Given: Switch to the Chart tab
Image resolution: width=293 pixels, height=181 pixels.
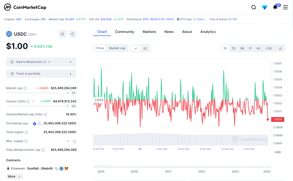Looking at the screenshot, I should pos(102,32).
